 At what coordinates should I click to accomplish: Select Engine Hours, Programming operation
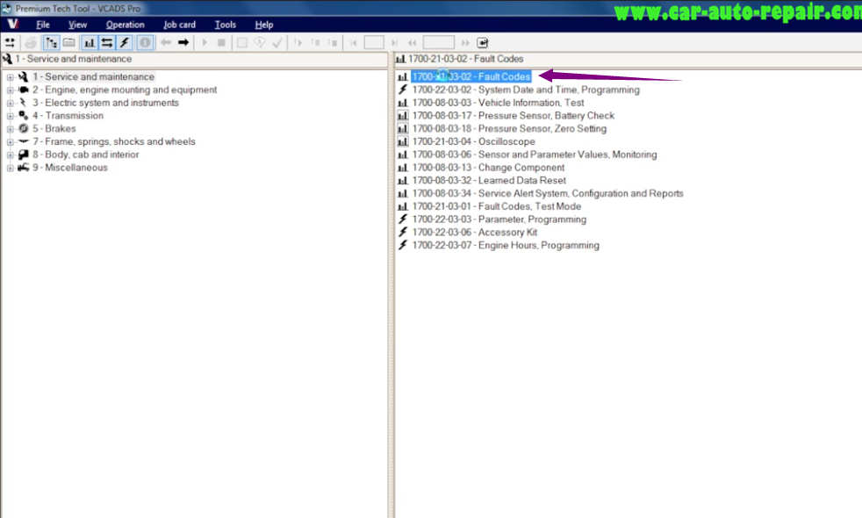[x=506, y=245]
